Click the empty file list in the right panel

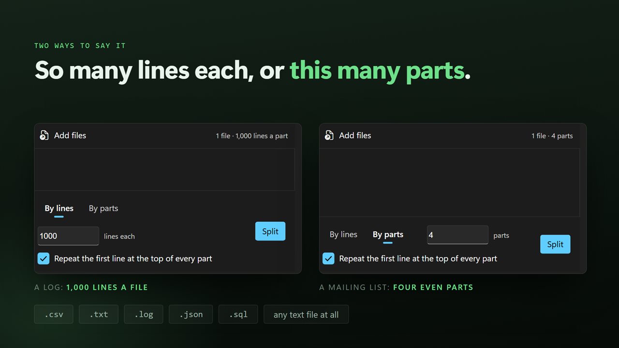(449, 183)
